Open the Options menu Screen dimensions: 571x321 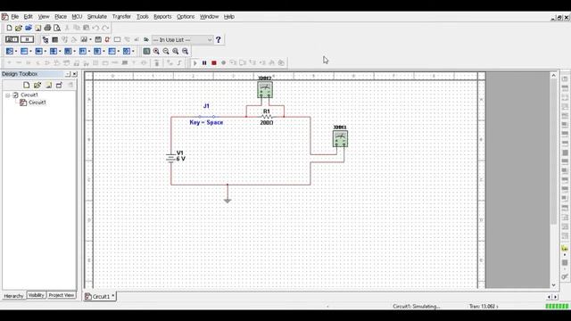coord(186,17)
